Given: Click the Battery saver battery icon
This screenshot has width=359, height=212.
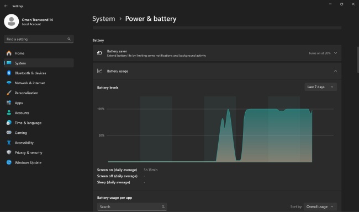Looking at the screenshot, I should (99, 53).
